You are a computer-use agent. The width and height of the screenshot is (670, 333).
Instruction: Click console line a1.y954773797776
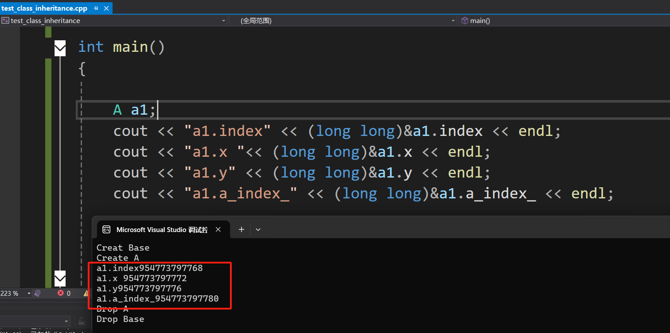point(139,288)
